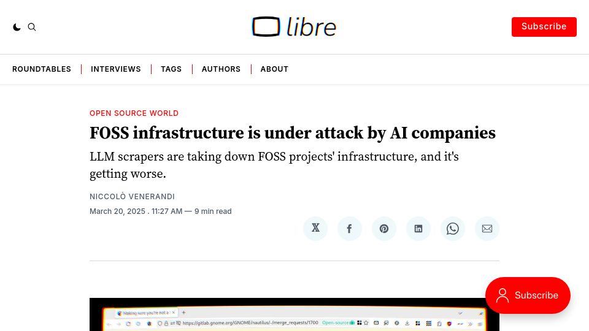Go to homepage via Libre logo
The width and height of the screenshot is (589, 331).
(294, 26)
